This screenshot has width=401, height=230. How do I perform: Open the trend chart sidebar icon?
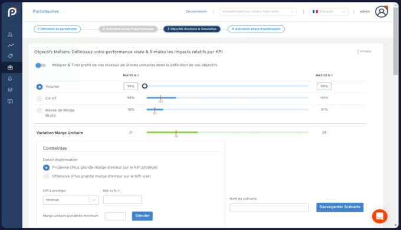tap(11, 45)
